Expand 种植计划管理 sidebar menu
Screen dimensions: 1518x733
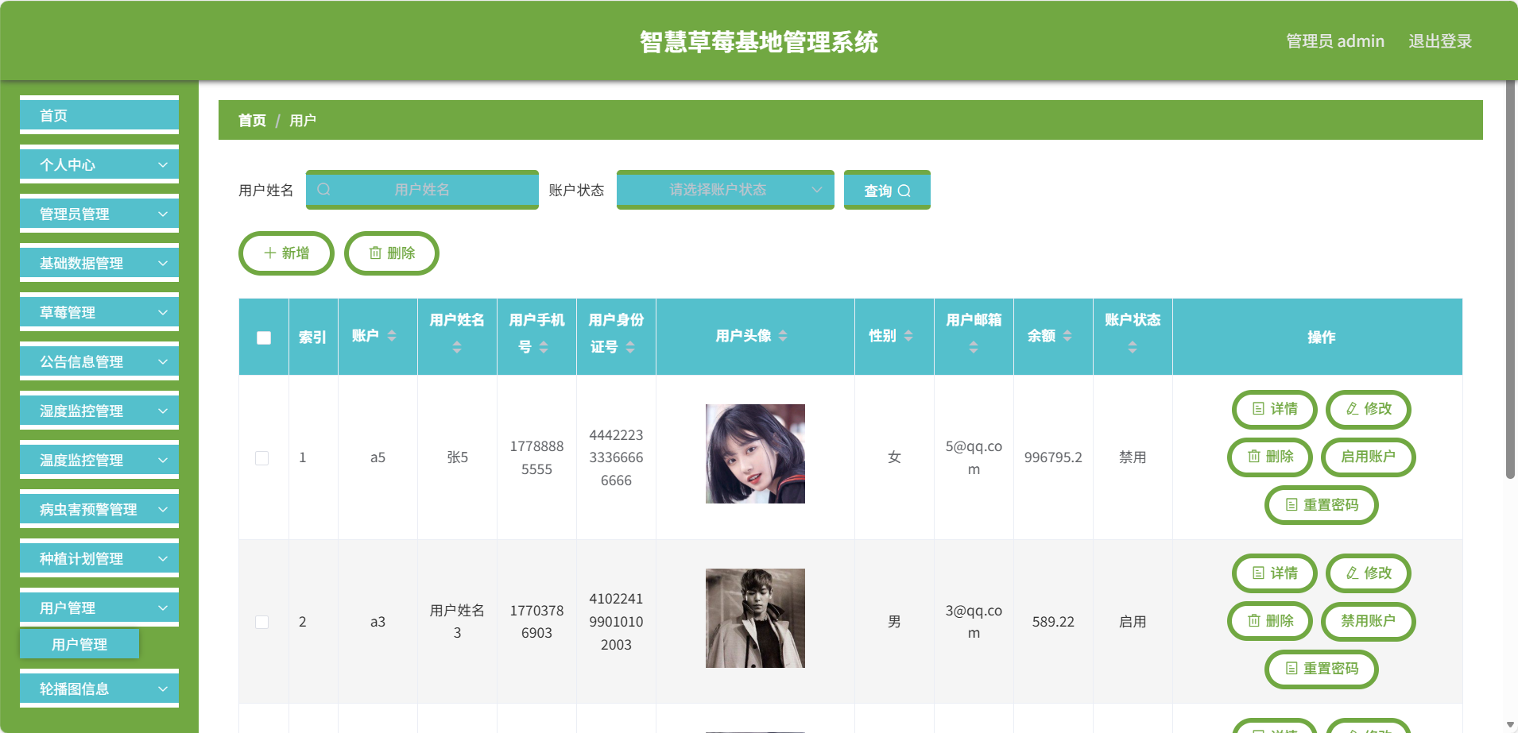tap(99, 558)
